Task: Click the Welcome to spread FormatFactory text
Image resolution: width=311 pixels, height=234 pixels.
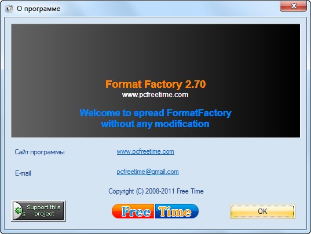Action: (x=155, y=113)
